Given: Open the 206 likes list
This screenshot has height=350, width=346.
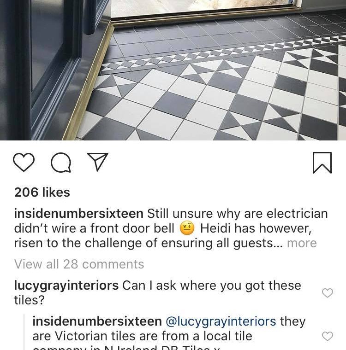Looking at the screenshot, I should [x=42, y=192].
